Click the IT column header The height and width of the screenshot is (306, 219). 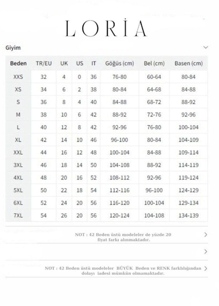(94, 63)
